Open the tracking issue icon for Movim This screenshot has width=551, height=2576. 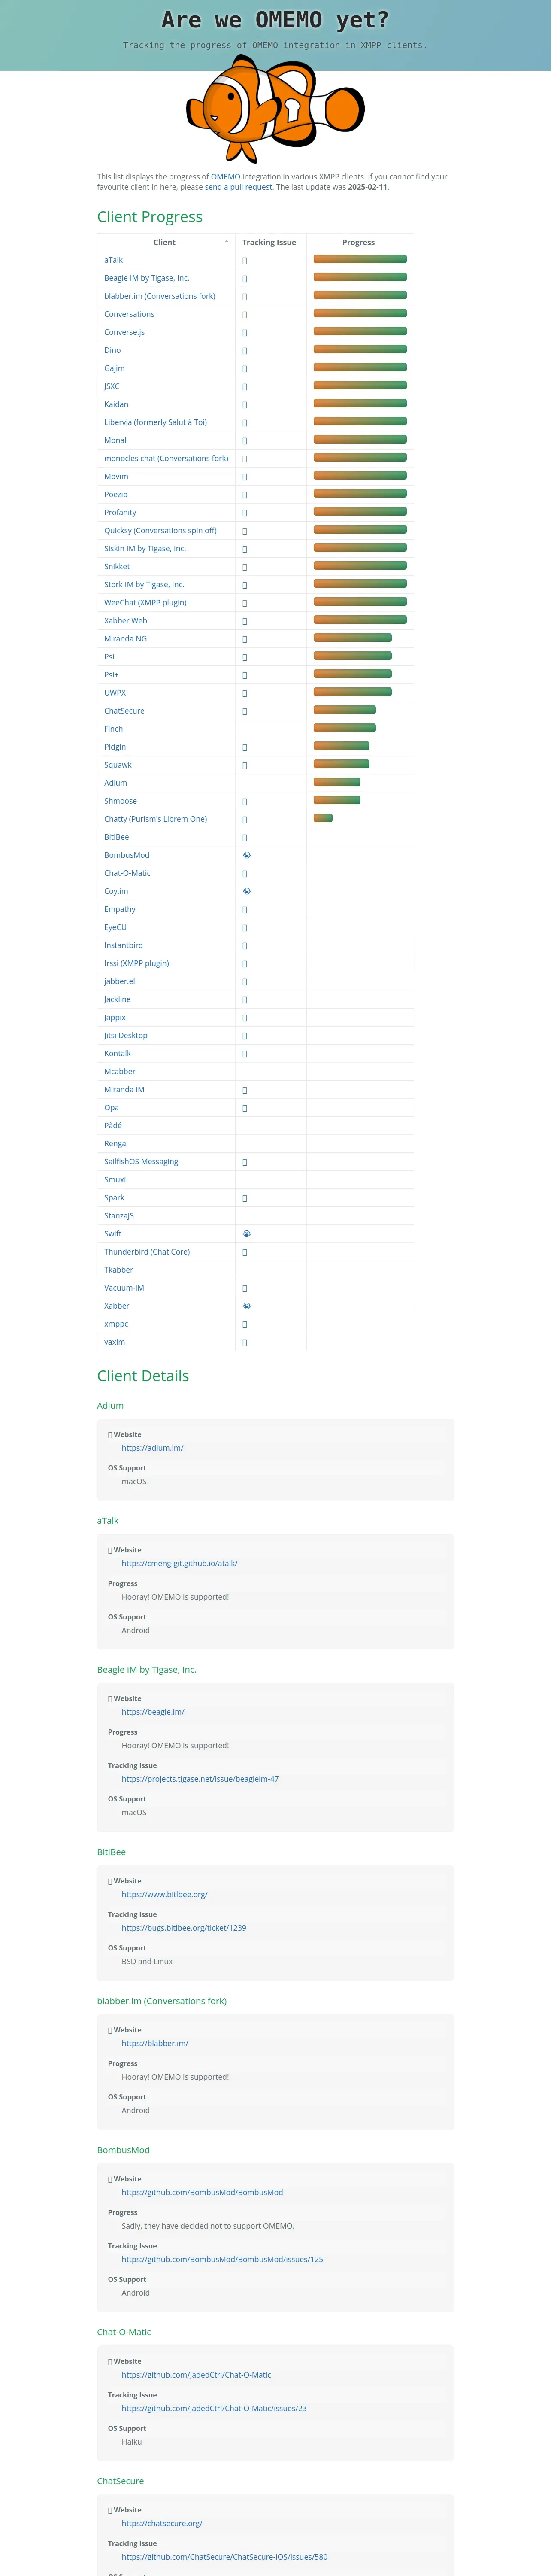pos(245,477)
